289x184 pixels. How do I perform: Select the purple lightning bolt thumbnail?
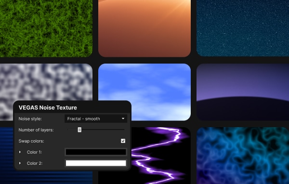click(x=160, y=156)
